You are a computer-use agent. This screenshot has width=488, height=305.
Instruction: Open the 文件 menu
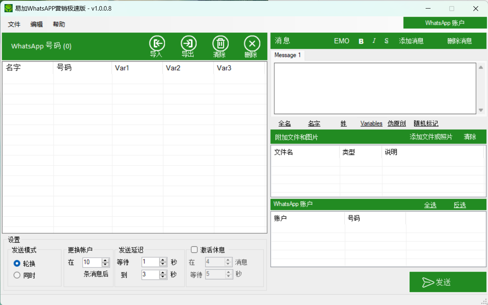14,24
